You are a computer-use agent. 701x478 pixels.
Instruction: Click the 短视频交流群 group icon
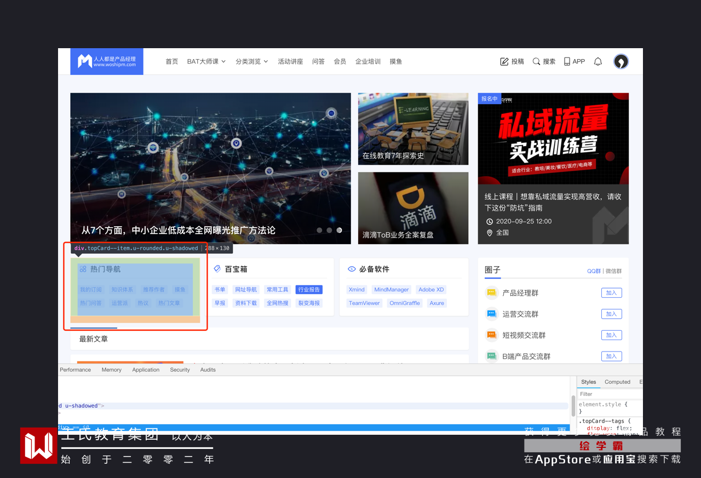[x=491, y=335]
